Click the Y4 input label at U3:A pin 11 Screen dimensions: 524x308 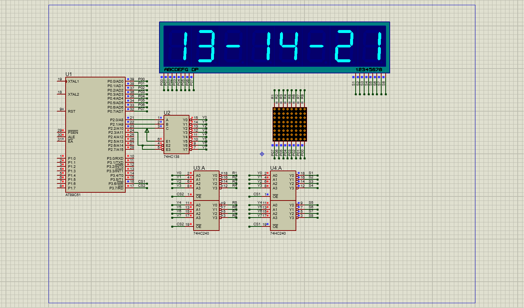tap(179, 203)
